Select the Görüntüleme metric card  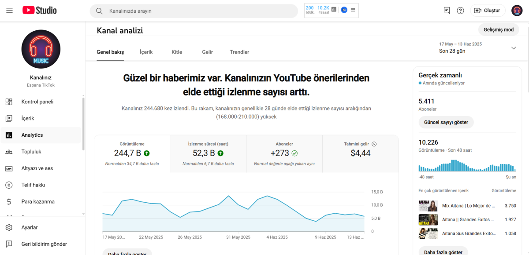(132, 154)
